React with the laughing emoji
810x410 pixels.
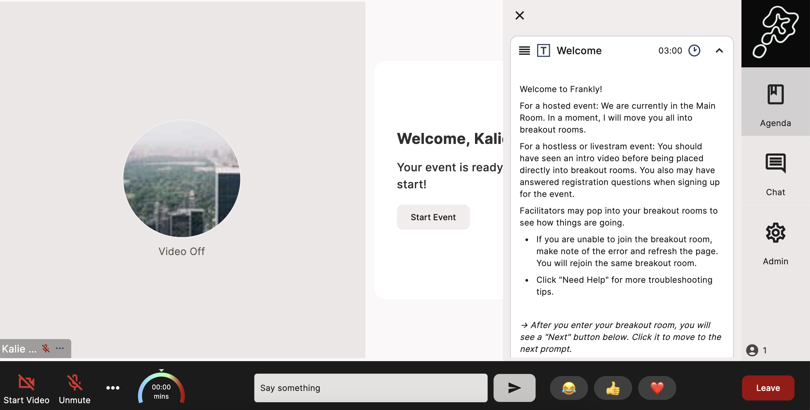[x=569, y=388]
